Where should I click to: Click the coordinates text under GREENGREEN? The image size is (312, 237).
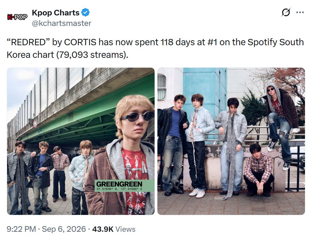(119, 189)
